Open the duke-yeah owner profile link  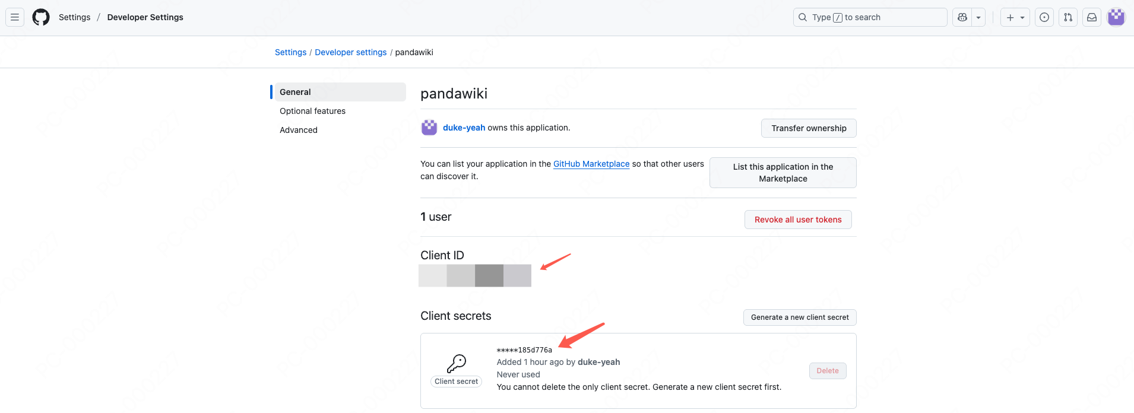[x=464, y=128]
